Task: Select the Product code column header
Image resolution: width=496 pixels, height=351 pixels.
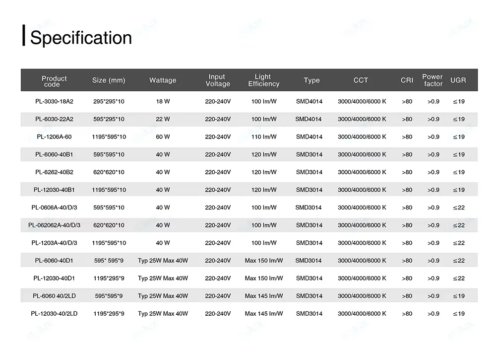Action: [54, 81]
